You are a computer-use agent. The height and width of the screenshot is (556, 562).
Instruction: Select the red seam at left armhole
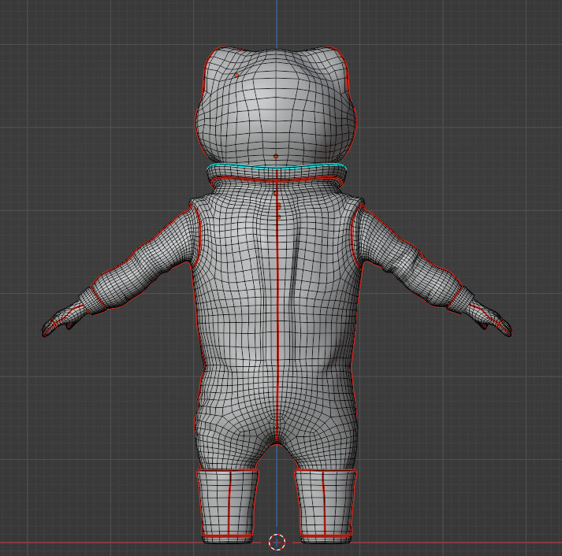tap(198, 236)
